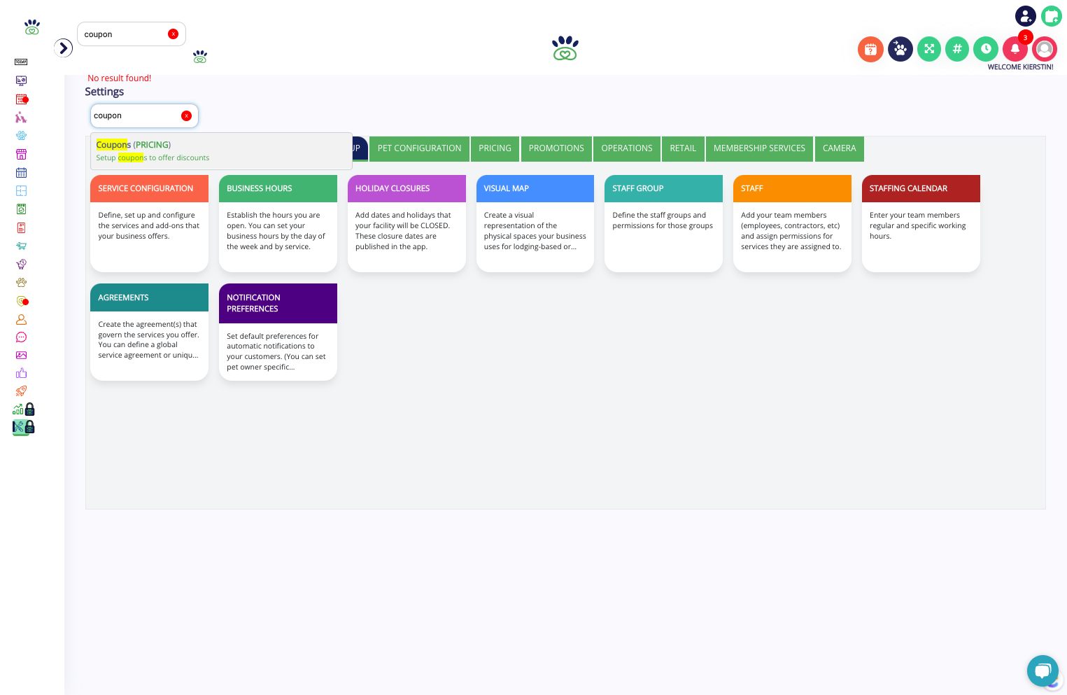Viewport: 1067px width, 695px height.
Task: Click the pet check-in paw icon
Action: pos(900,49)
